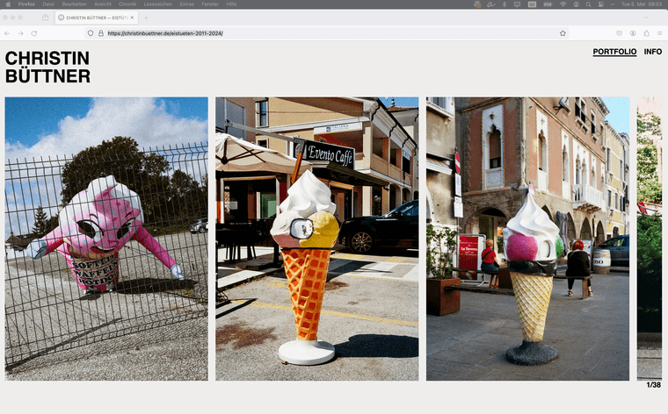The image size is (668, 414).
Task: Select the pink inflatable ice cream photo
Action: tap(106, 239)
